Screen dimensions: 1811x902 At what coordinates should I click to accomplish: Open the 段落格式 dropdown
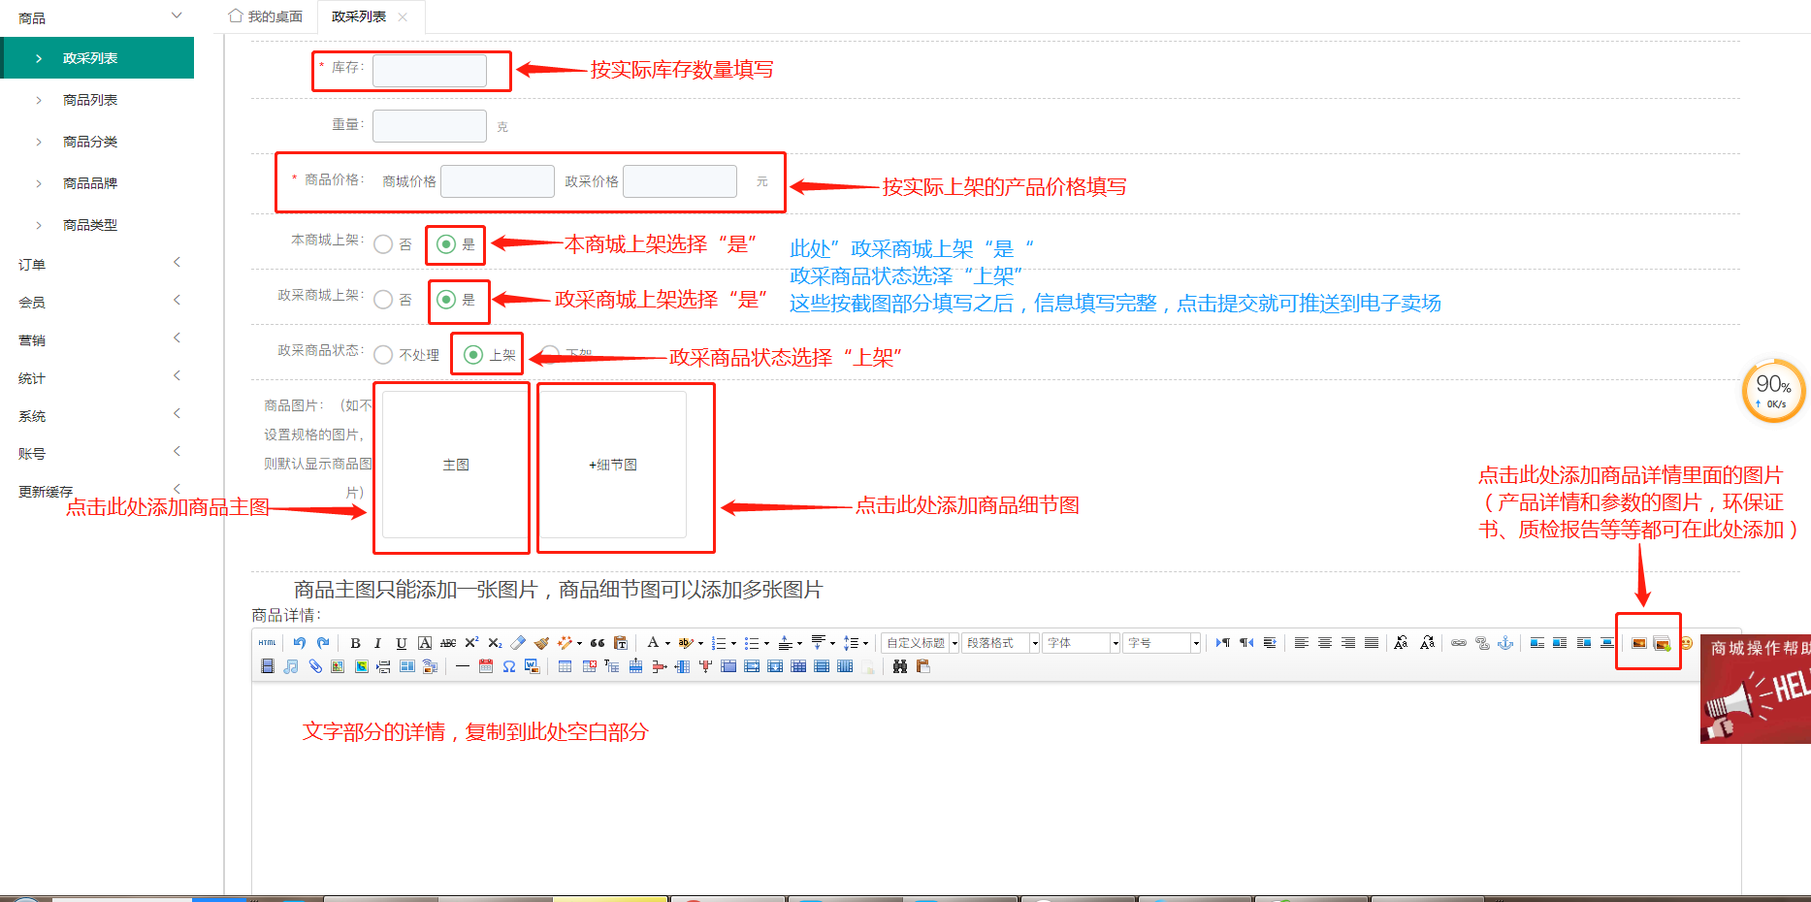(1000, 643)
